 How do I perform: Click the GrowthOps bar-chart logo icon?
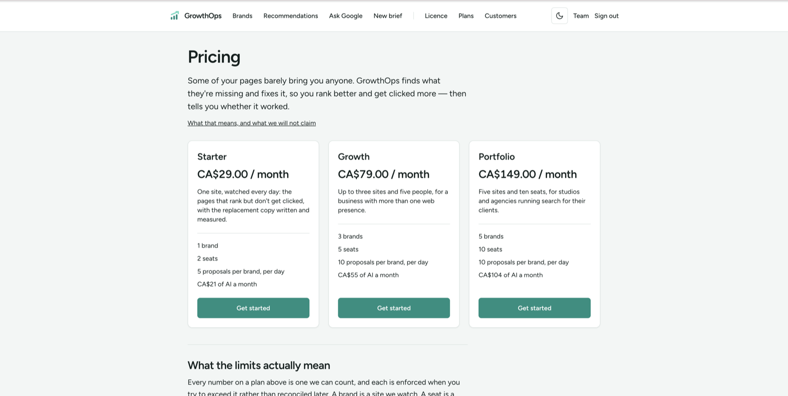[174, 16]
